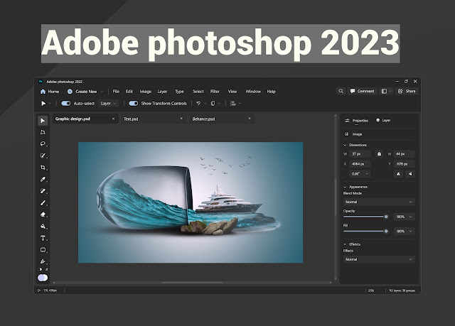The image size is (455, 326).
Task: Select the Paint Bucket tool
Action: pos(43,227)
